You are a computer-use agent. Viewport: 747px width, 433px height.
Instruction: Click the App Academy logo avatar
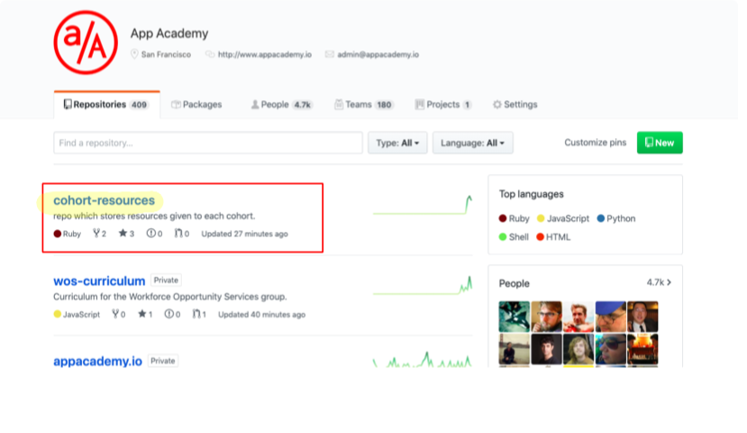(x=86, y=43)
